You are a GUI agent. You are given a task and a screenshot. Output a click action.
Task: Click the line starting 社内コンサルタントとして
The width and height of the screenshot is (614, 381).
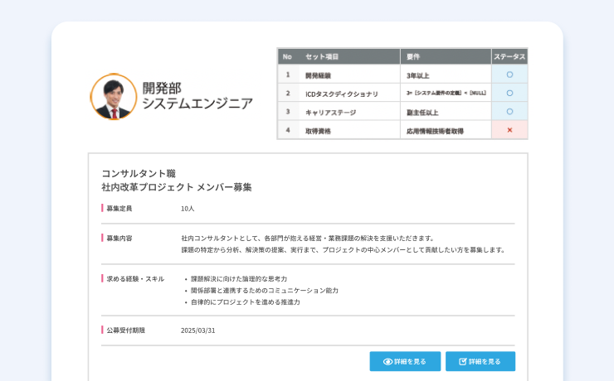308,238
